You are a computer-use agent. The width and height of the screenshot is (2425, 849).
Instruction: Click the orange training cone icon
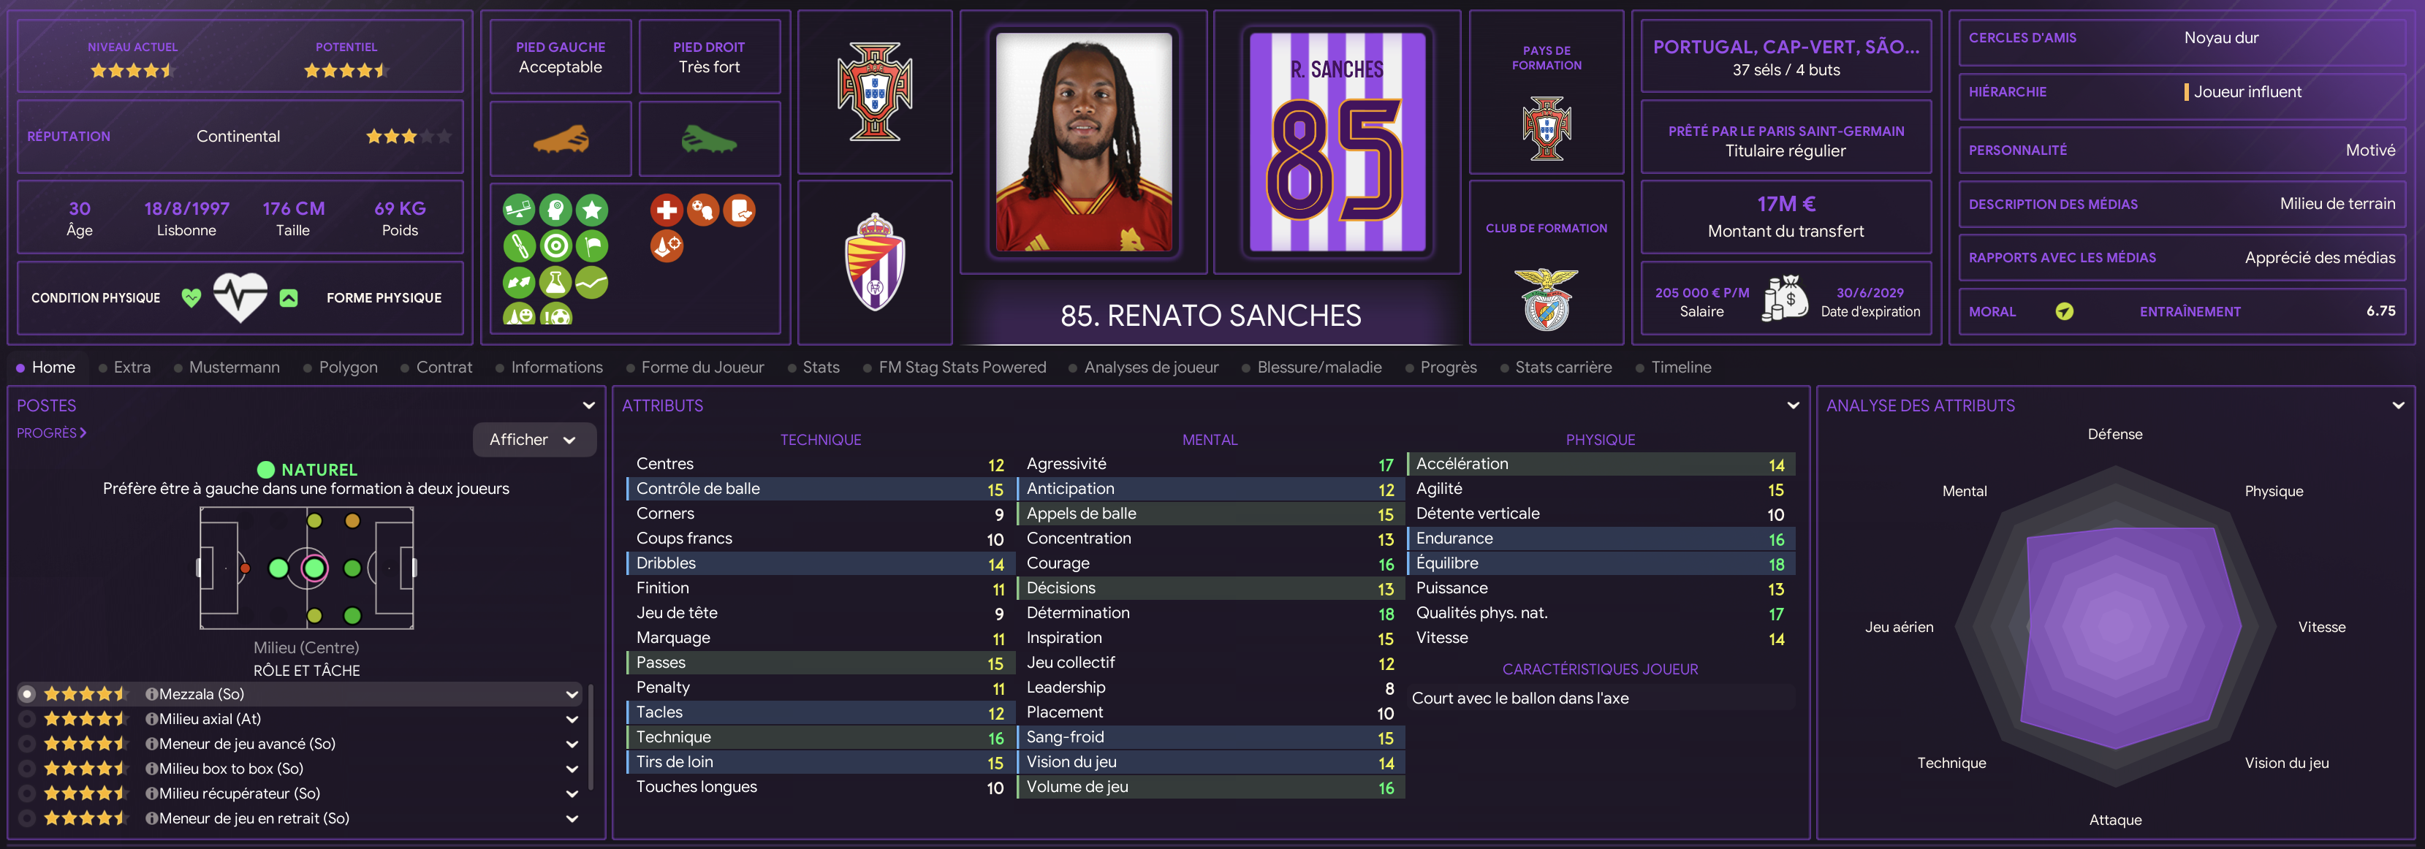[667, 247]
